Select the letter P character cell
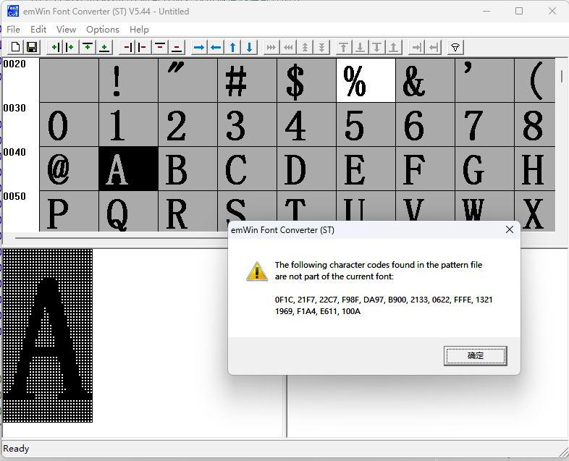 click(x=69, y=211)
